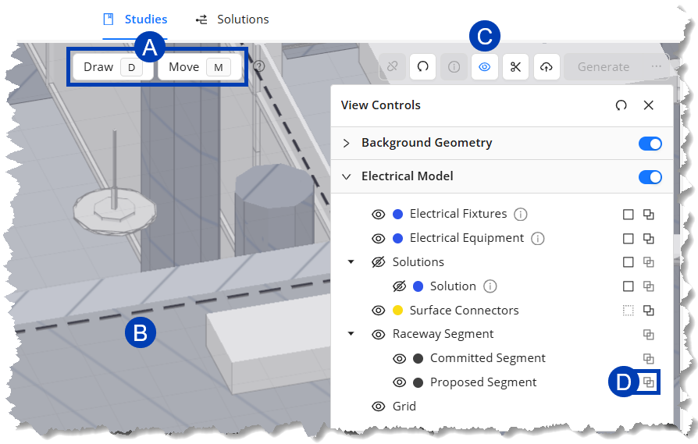Screen dimensions: 698x444
Task: Select the scissors cut tool icon
Action: (x=515, y=67)
